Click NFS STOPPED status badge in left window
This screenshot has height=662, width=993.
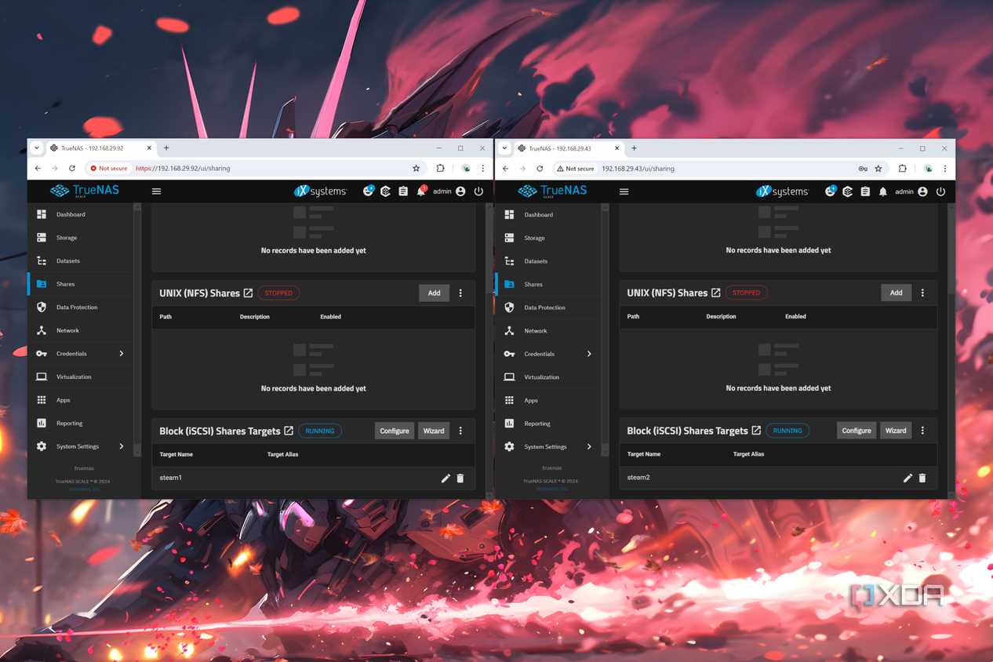click(278, 293)
